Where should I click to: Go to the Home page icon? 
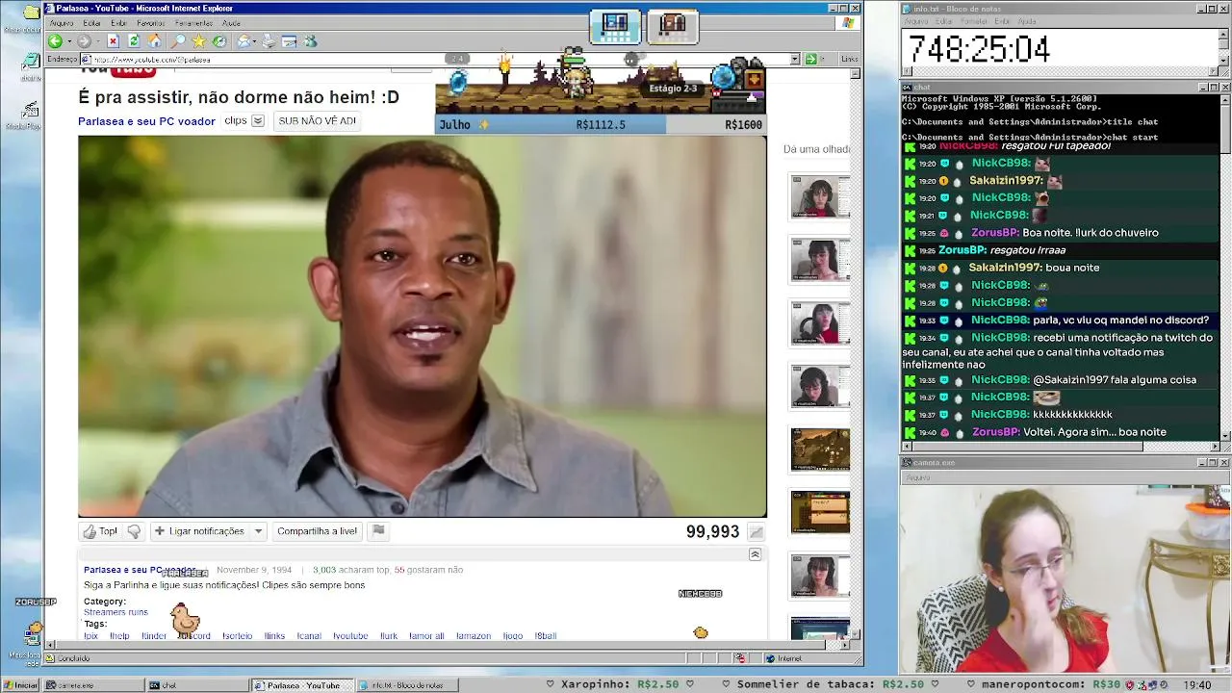(x=154, y=41)
